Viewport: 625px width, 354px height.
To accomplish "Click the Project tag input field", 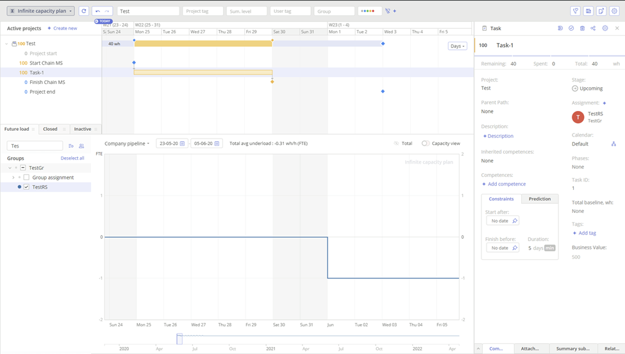I will click(x=203, y=11).
